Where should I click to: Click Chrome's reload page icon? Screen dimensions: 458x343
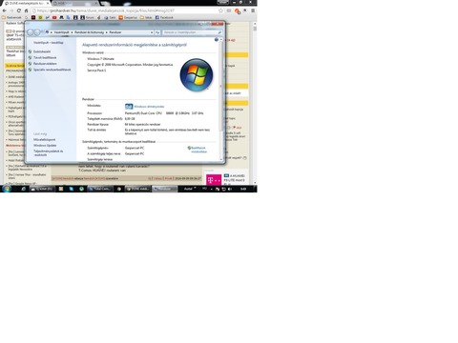[19, 10]
